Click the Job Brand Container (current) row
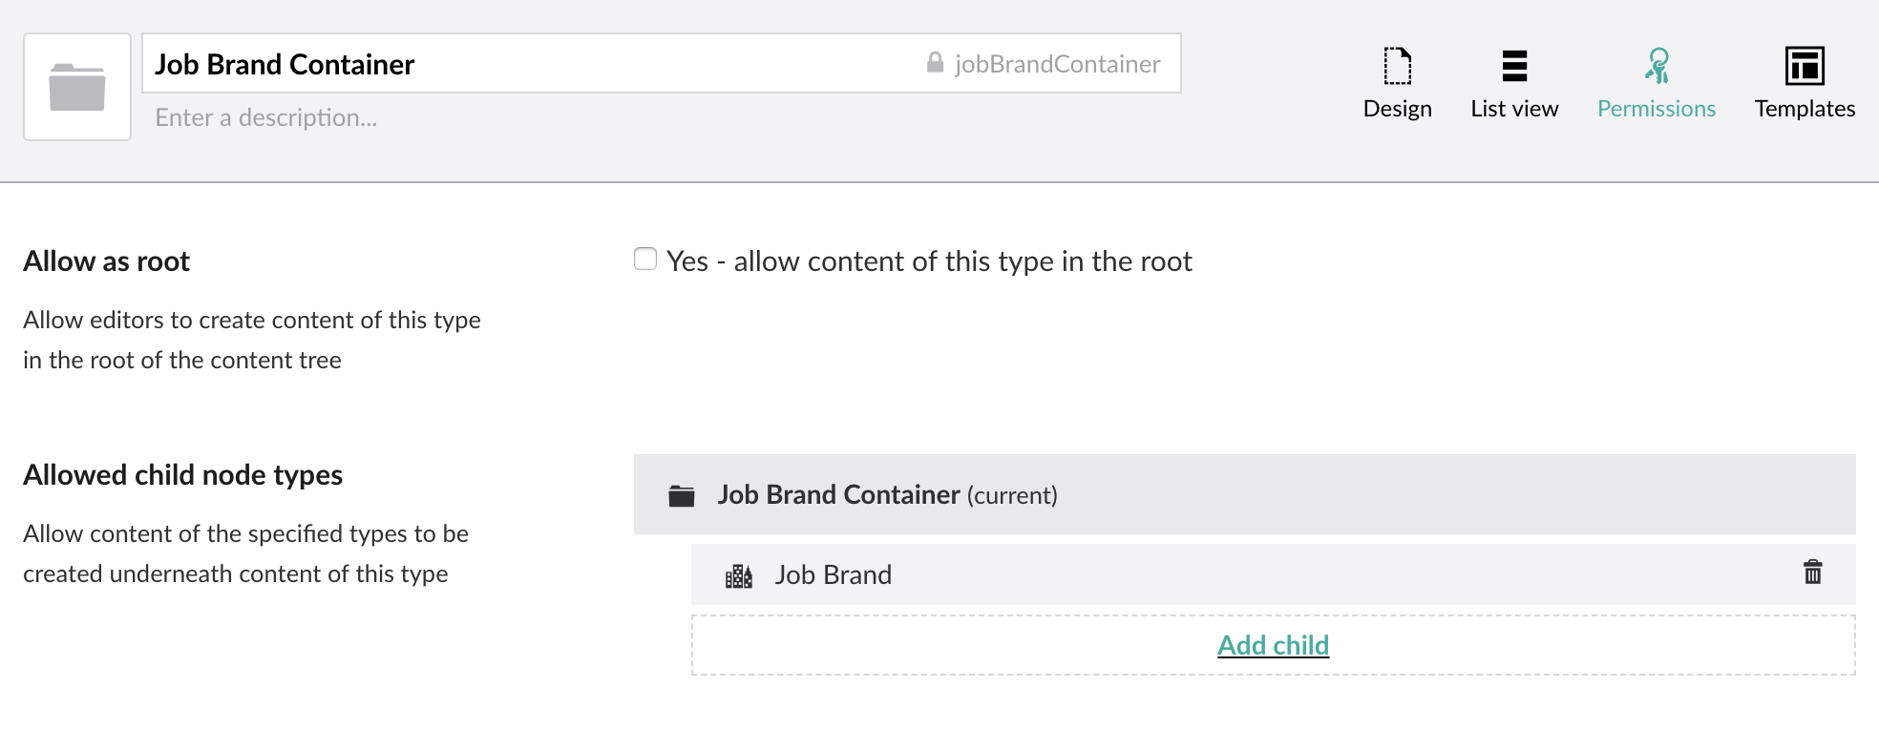 [x=1244, y=494]
